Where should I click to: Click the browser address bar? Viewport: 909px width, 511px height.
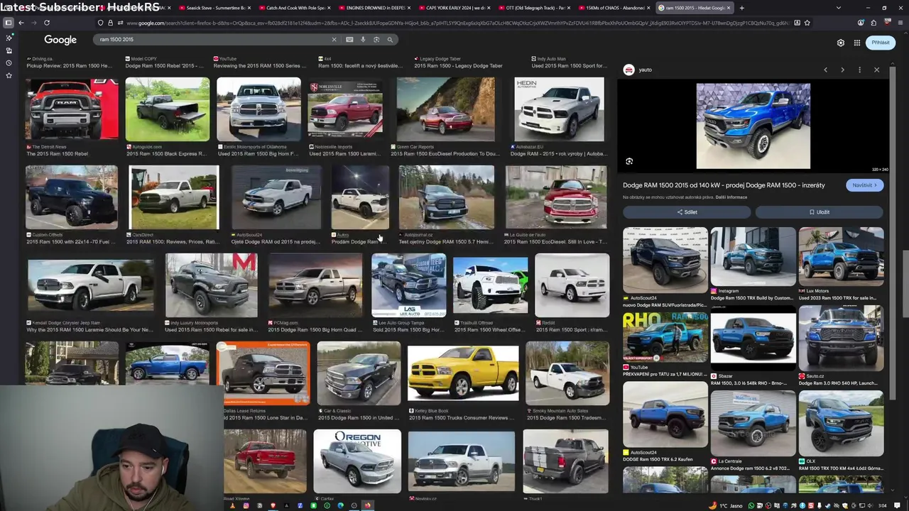tap(454, 23)
